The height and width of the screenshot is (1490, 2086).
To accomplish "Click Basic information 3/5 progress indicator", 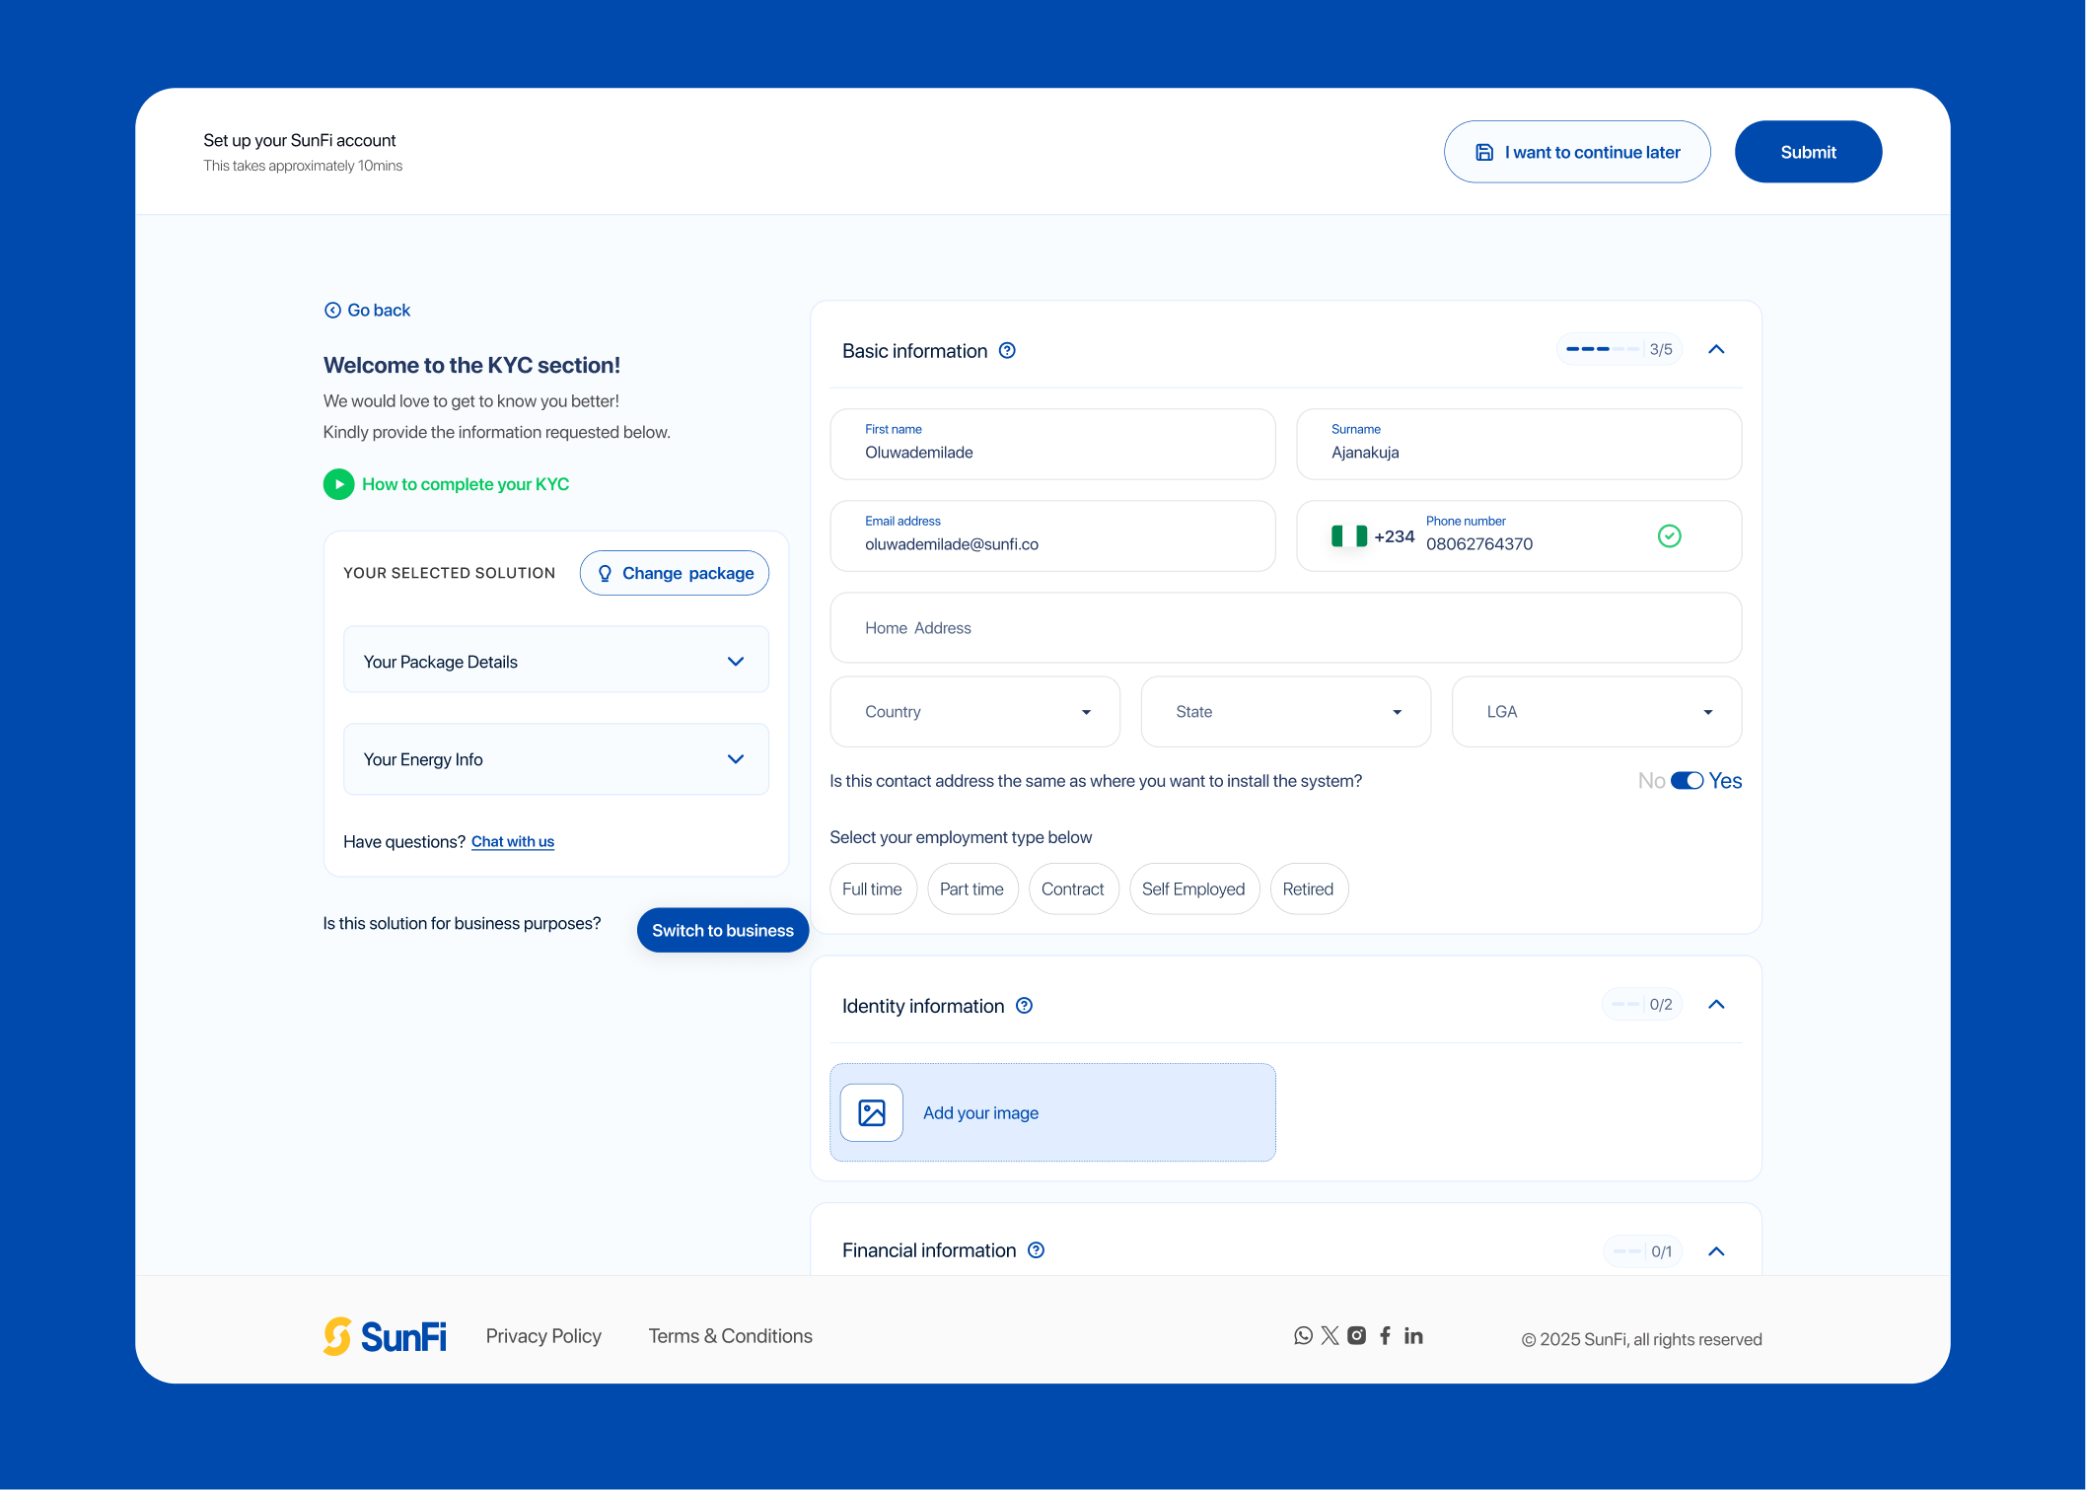I will tap(1618, 350).
